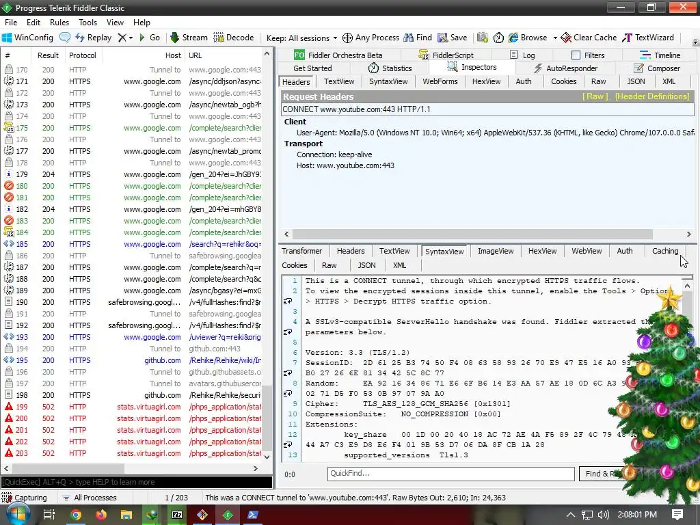Select the request WebForms tab
The image size is (700, 525).
440,81
